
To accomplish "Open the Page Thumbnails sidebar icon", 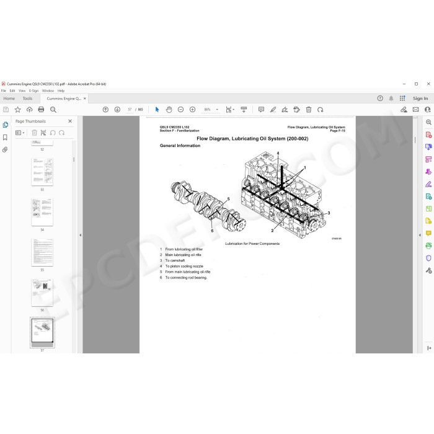I will click(5, 125).
